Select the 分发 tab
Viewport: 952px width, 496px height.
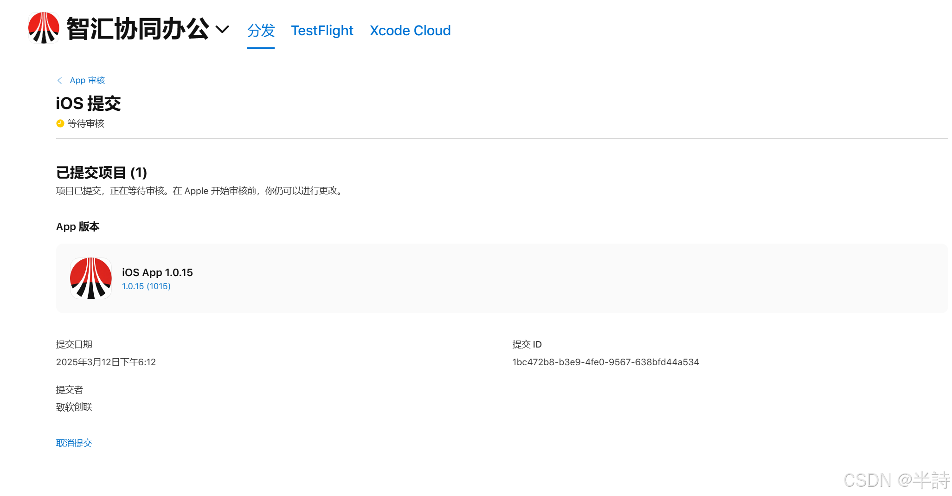point(261,31)
